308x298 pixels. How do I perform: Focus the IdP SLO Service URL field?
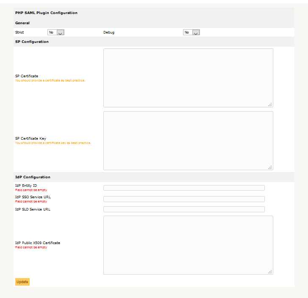(184, 209)
